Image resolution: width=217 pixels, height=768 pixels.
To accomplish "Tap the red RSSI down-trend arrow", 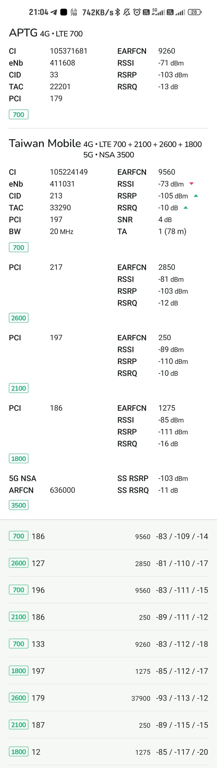I will coord(191,184).
